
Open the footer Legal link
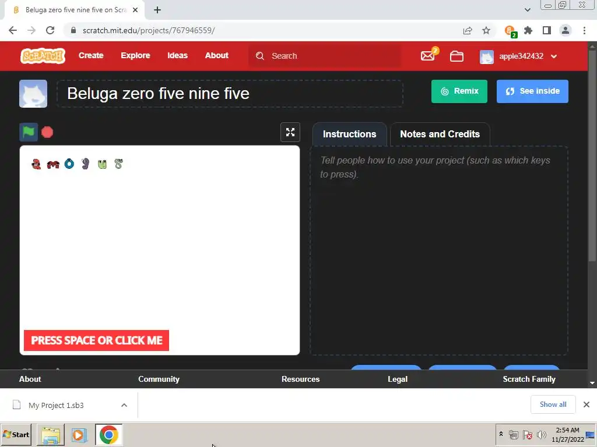point(398,379)
